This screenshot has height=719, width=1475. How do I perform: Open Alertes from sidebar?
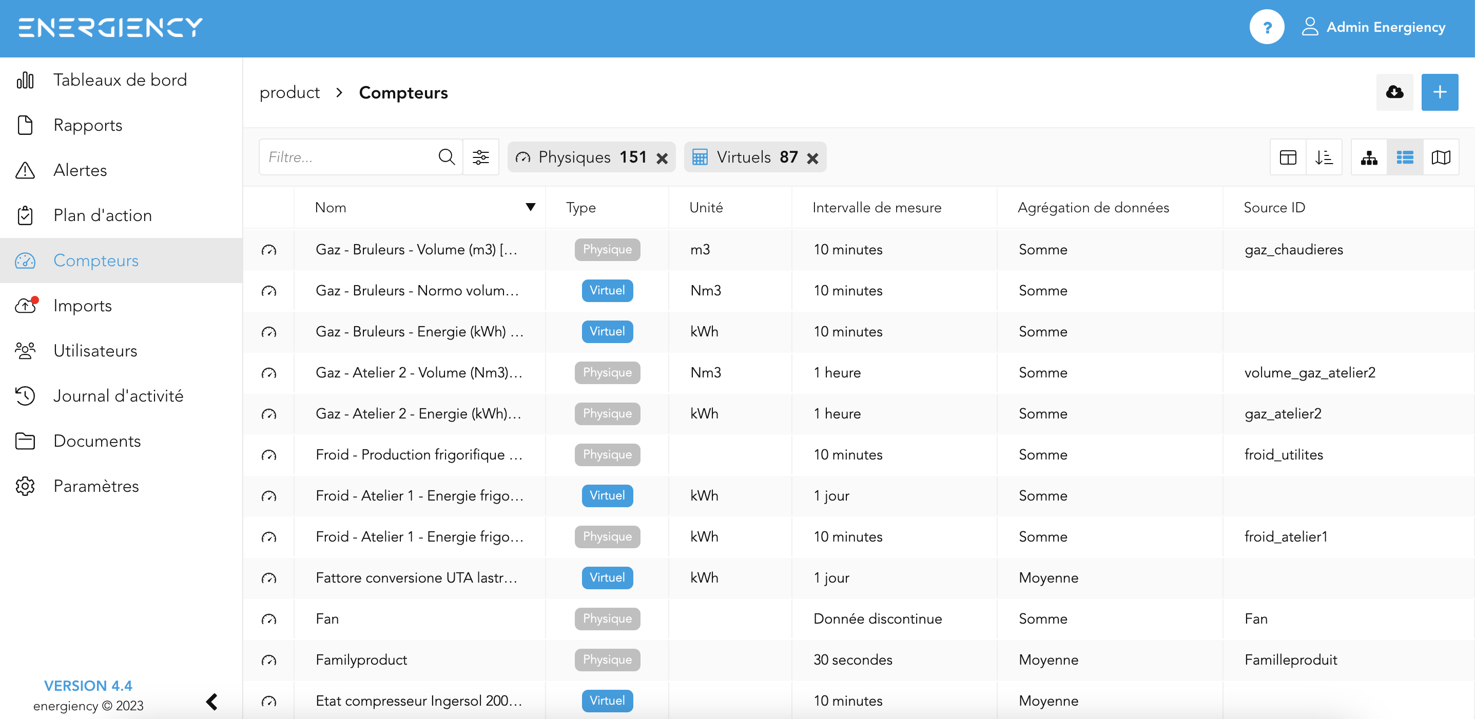(x=121, y=170)
